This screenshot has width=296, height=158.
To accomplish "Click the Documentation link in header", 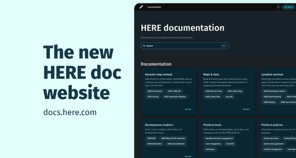I will [154, 7].
